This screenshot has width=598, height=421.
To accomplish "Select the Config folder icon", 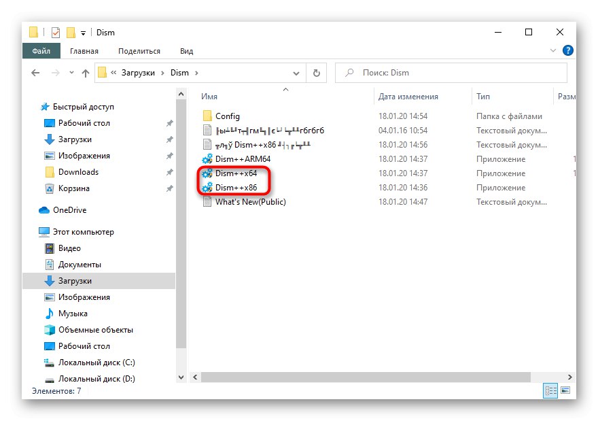I will pos(207,116).
